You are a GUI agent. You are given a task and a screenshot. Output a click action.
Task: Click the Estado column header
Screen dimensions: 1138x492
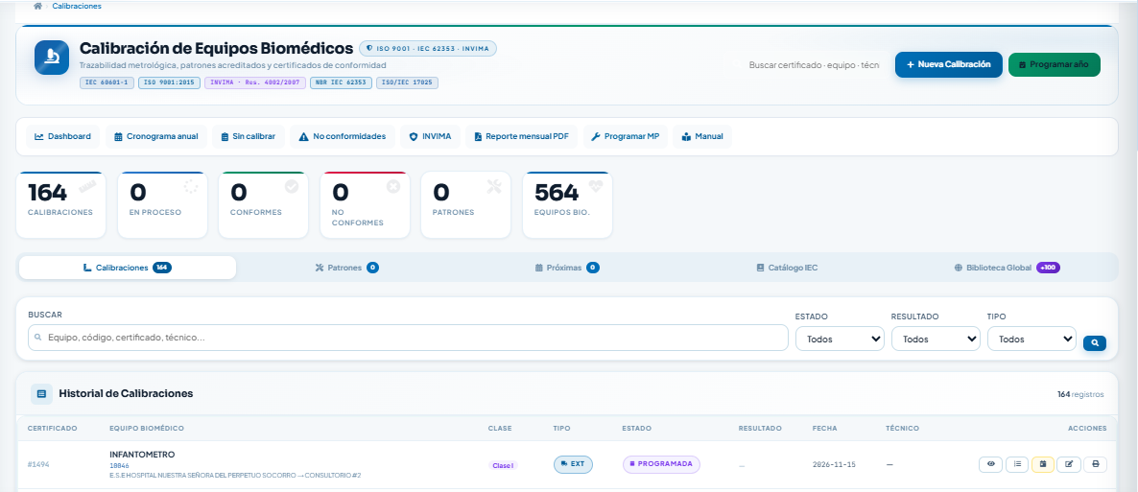[x=636, y=428]
